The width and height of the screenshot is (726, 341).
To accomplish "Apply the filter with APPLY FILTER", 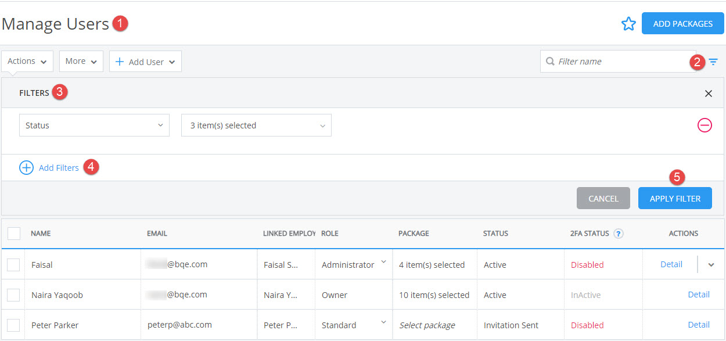I will click(x=675, y=198).
